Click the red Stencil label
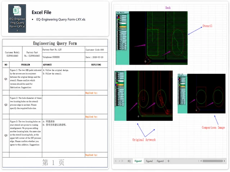Screen dimensions: 230x172 [207, 26]
